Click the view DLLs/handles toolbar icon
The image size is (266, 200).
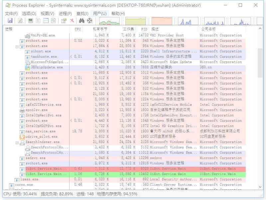tap(54, 21)
